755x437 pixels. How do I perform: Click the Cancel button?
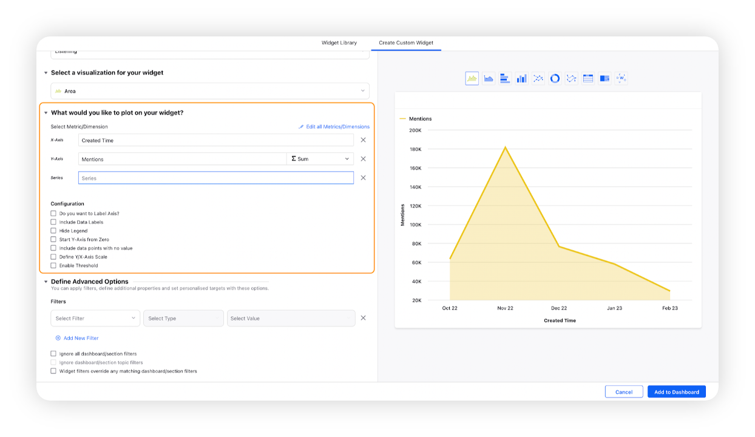624,392
